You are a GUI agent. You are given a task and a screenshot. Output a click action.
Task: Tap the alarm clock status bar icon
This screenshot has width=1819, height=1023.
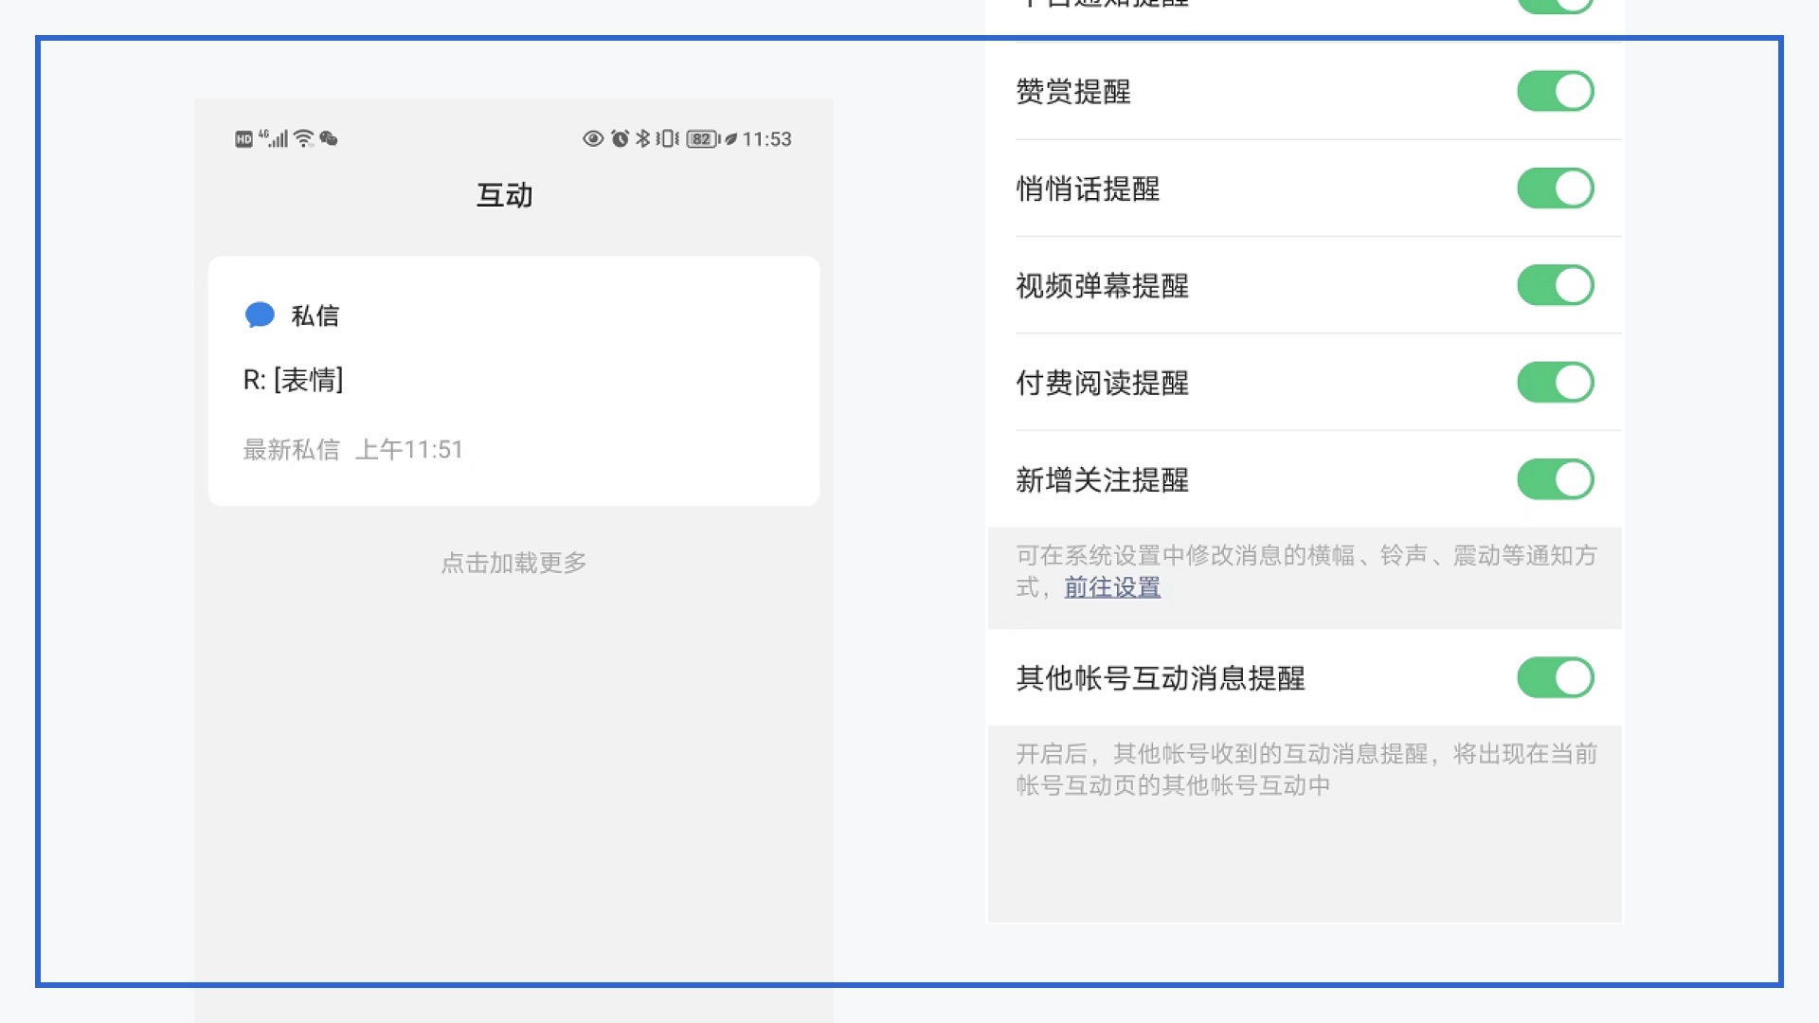pyautogui.click(x=619, y=138)
